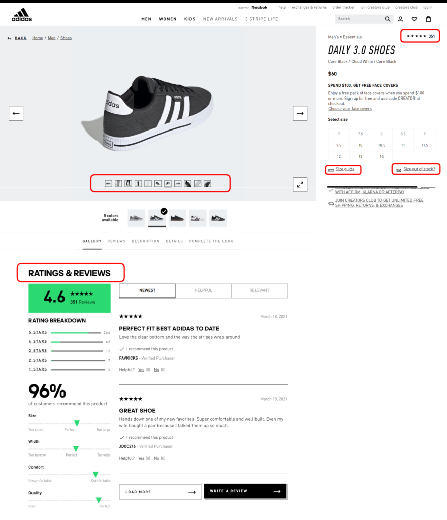The height and width of the screenshot is (520, 447).
Task: Click the next image arrow
Action: [300, 113]
